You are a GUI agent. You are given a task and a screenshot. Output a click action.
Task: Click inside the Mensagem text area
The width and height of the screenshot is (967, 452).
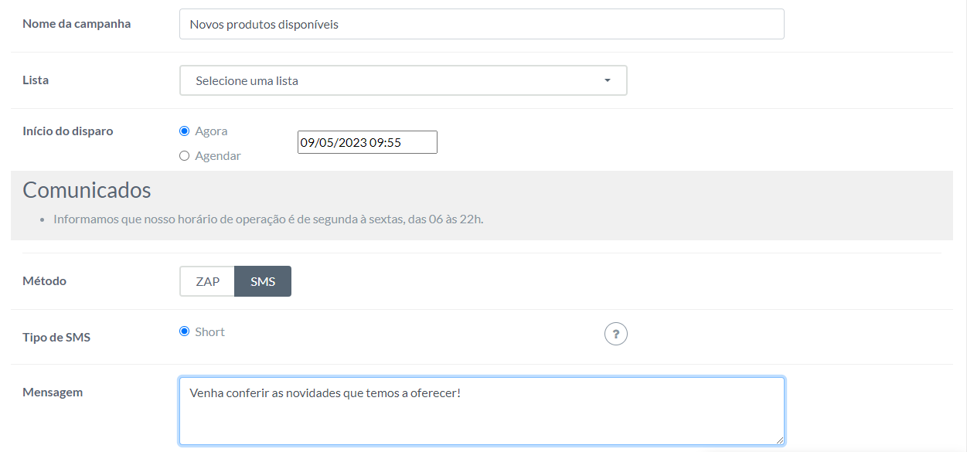pos(482,411)
